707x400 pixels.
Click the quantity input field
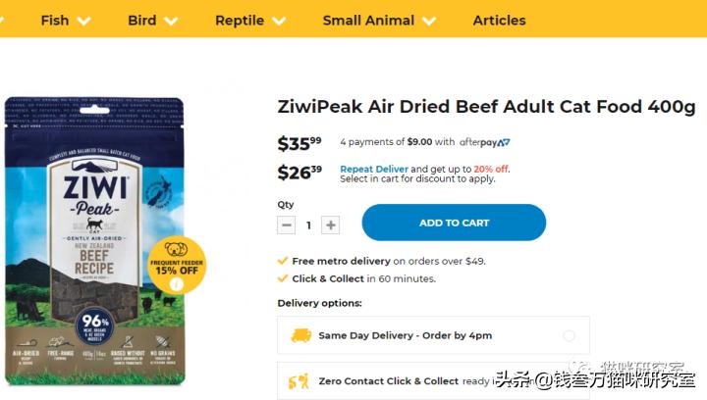pos(308,225)
